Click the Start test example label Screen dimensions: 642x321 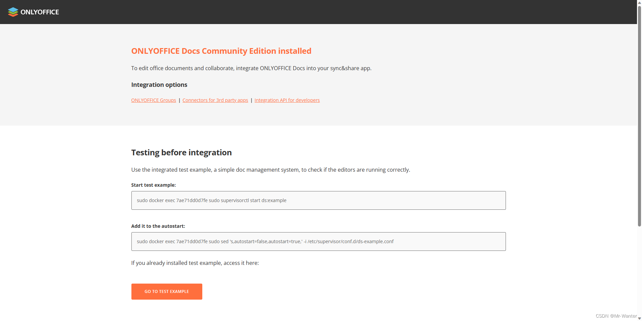(153, 185)
